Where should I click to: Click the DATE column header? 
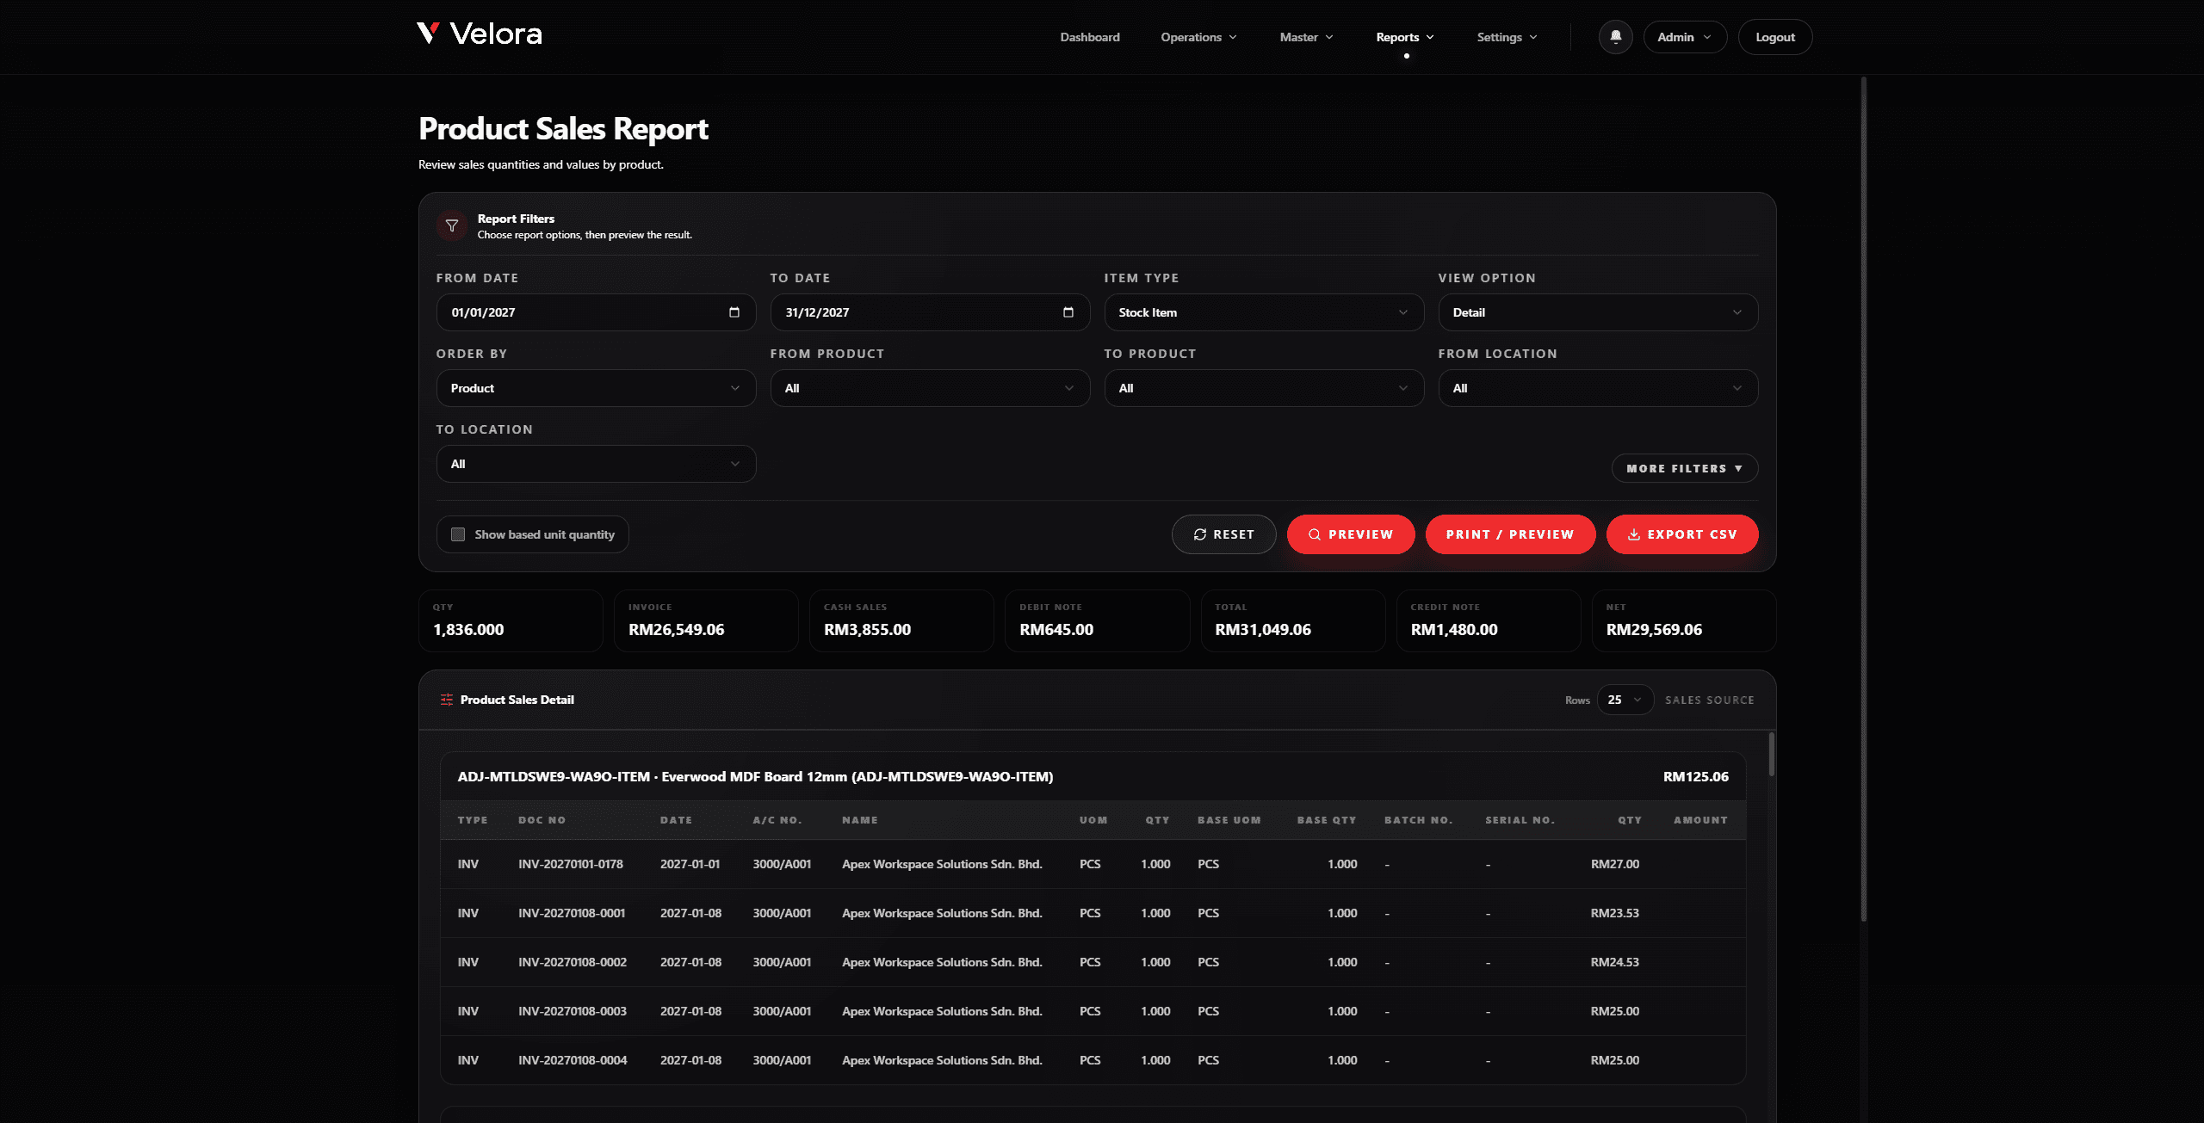[676, 820]
